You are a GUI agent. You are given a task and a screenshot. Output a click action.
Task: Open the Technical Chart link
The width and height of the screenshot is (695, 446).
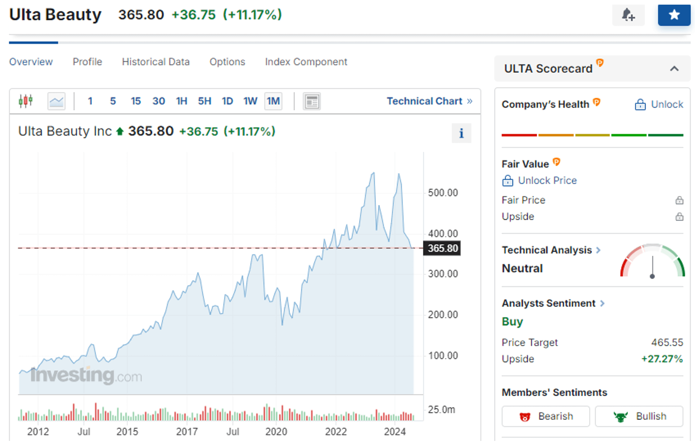click(x=429, y=101)
